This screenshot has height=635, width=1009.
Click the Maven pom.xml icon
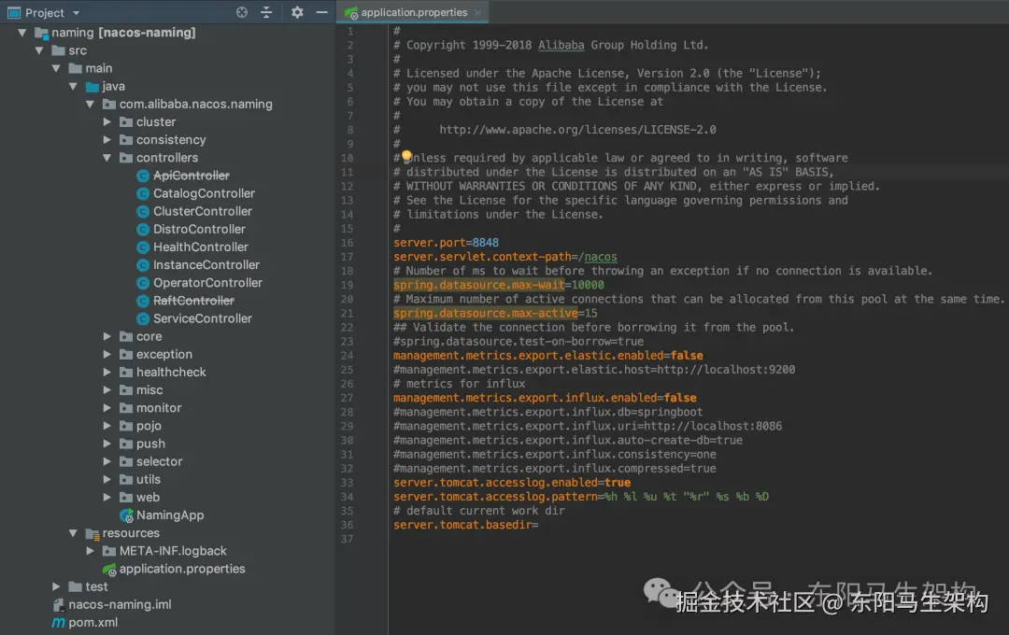59,623
